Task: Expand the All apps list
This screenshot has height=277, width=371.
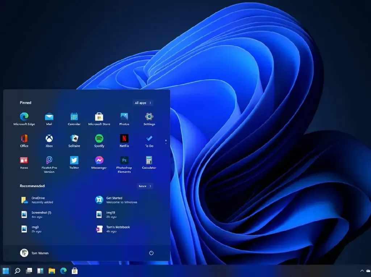Action: (143, 103)
